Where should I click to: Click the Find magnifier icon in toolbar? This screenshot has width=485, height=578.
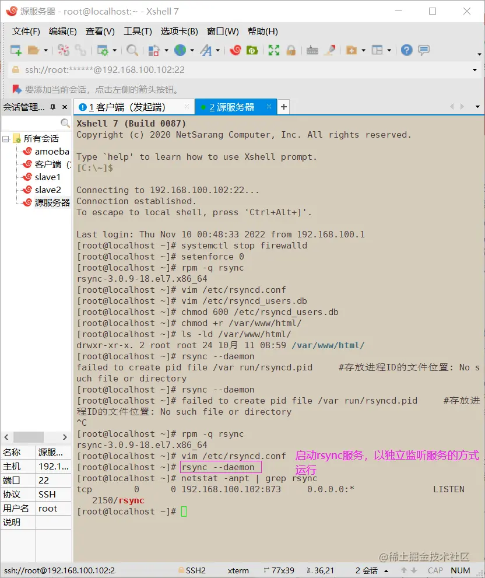tap(132, 50)
